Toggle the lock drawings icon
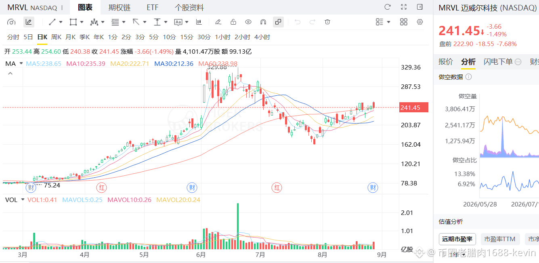539x263 pixels. click(x=233, y=22)
